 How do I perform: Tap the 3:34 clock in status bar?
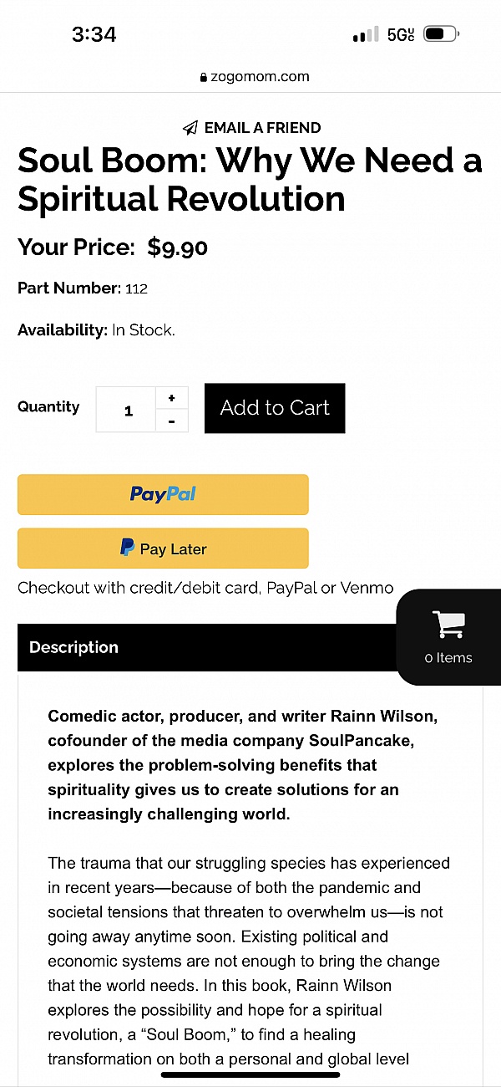94,34
